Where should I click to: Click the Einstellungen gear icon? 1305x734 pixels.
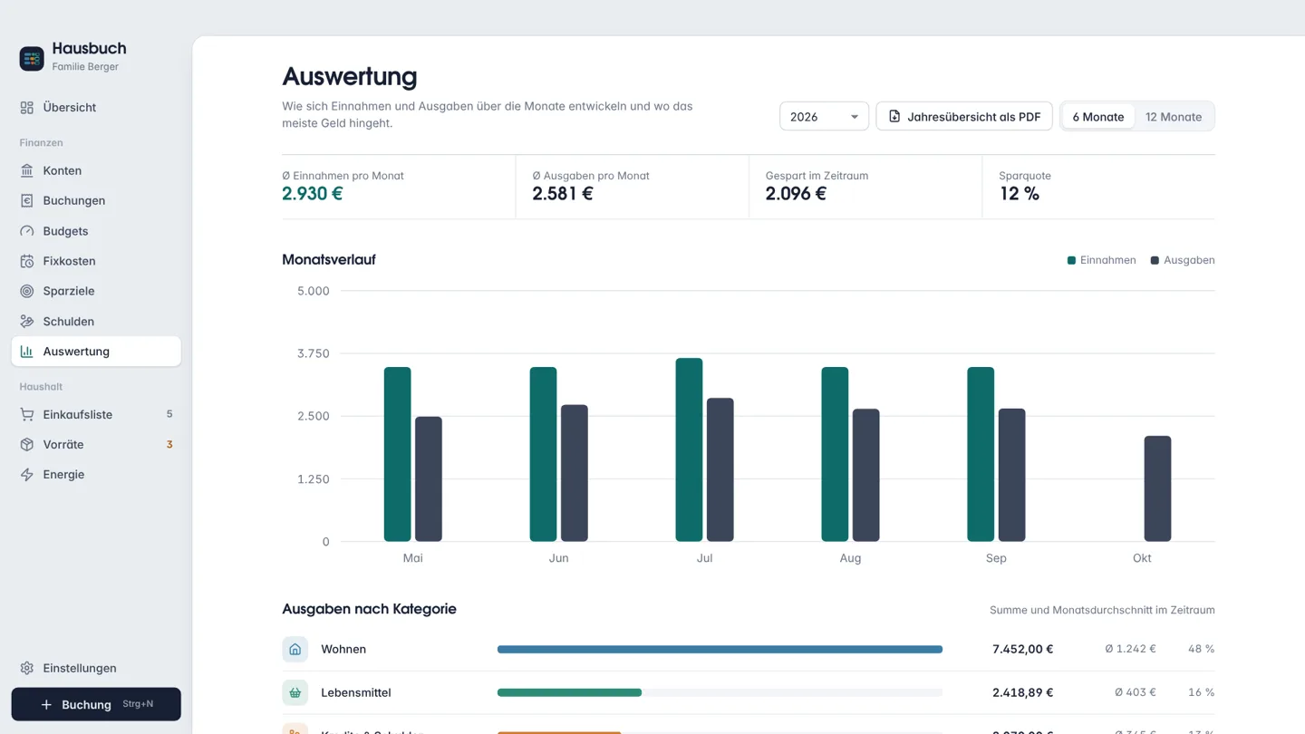pyautogui.click(x=27, y=668)
